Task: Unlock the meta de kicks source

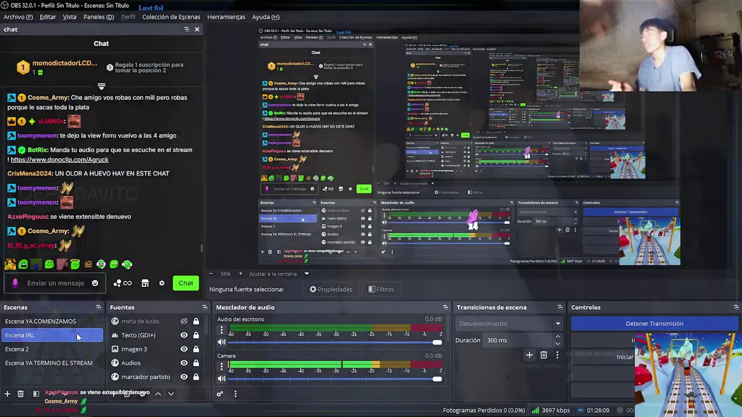Action: (x=196, y=321)
